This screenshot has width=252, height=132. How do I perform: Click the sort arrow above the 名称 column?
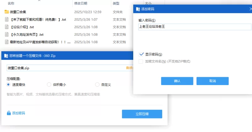pos(39,1)
